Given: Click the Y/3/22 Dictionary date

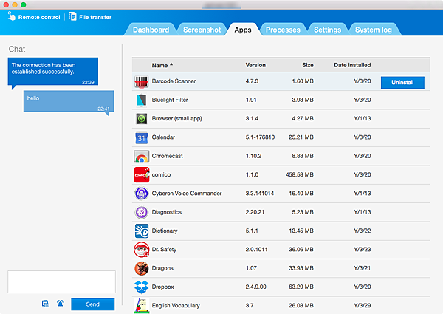Looking at the screenshot, I should click(x=363, y=231).
